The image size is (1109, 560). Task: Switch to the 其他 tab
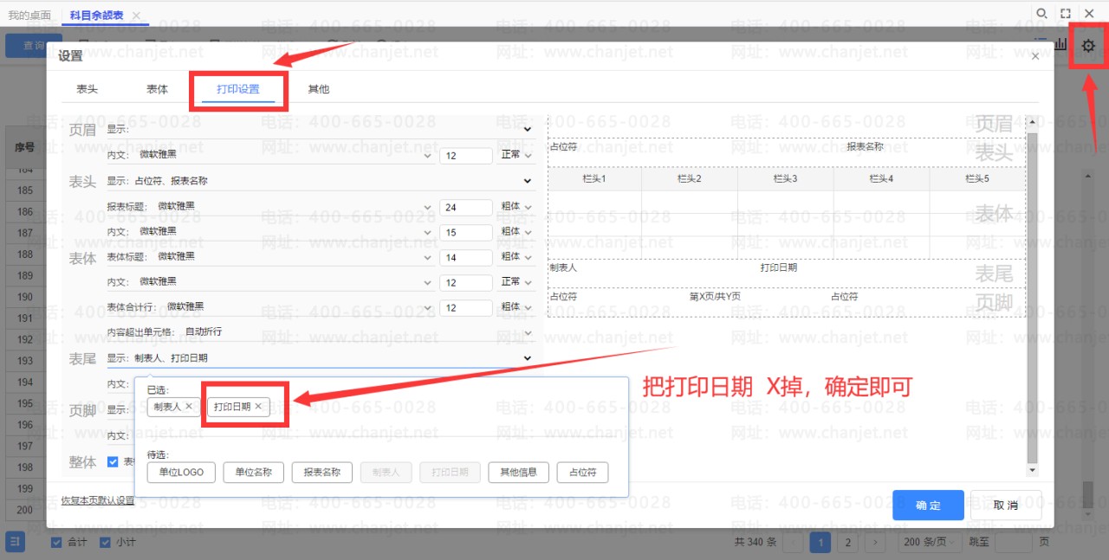(x=319, y=89)
